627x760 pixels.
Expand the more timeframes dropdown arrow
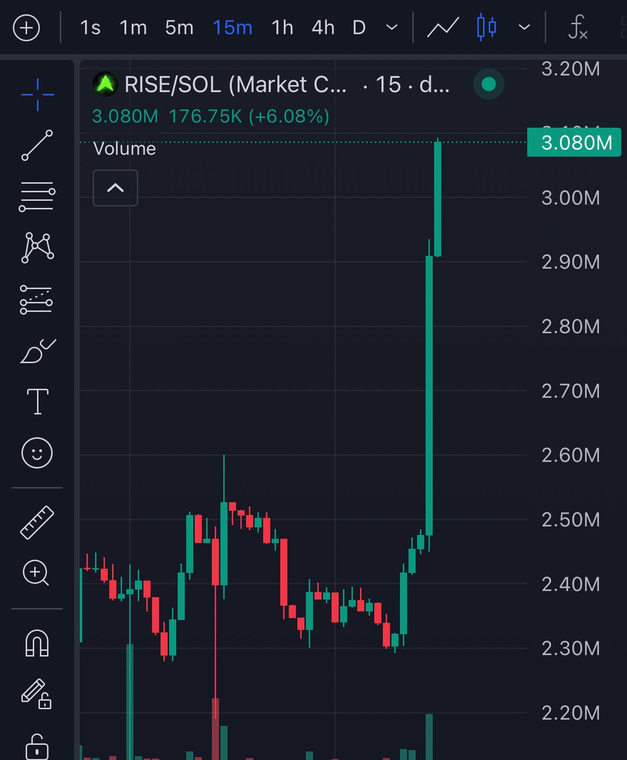(x=392, y=28)
